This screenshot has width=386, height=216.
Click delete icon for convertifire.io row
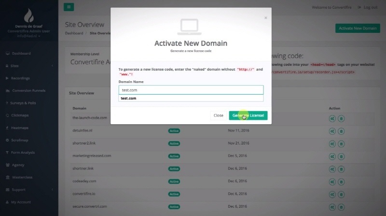click(341, 195)
